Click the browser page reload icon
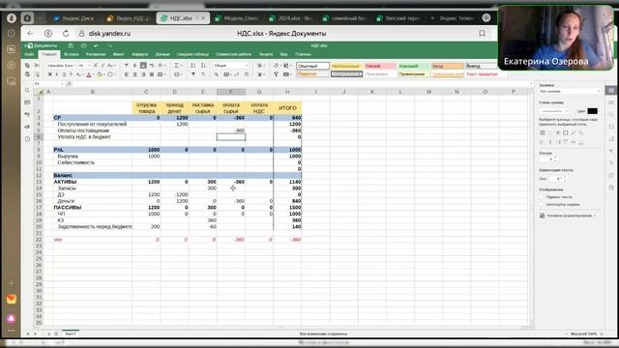Image resolution: width=619 pixels, height=348 pixels. tap(66, 34)
